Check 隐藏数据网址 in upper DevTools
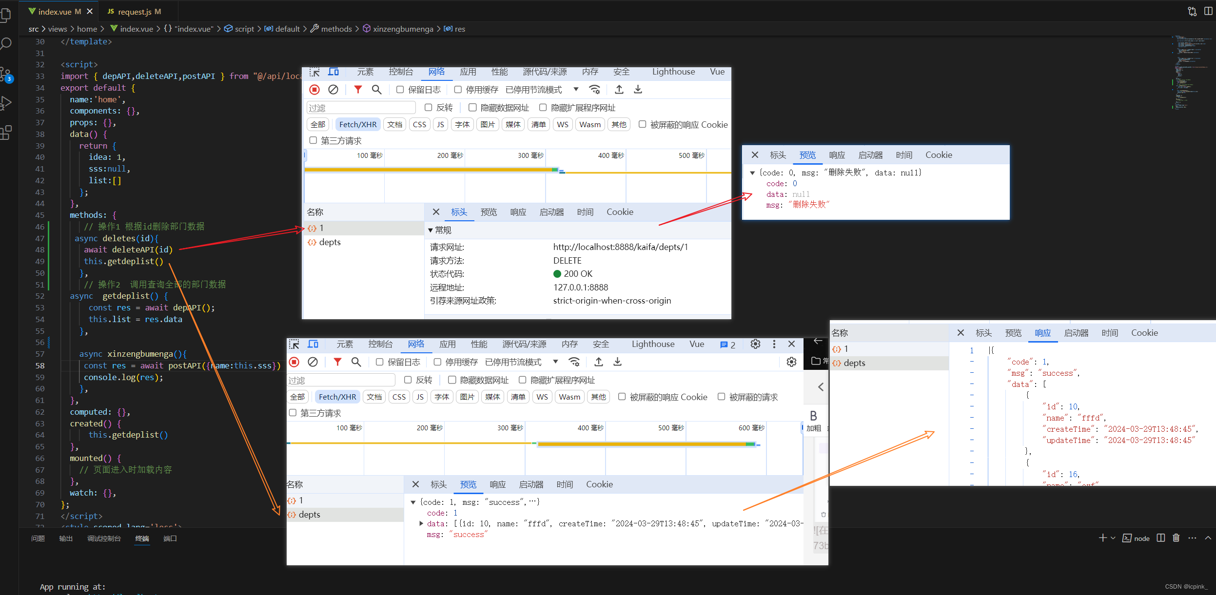 (x=472, y=108)
